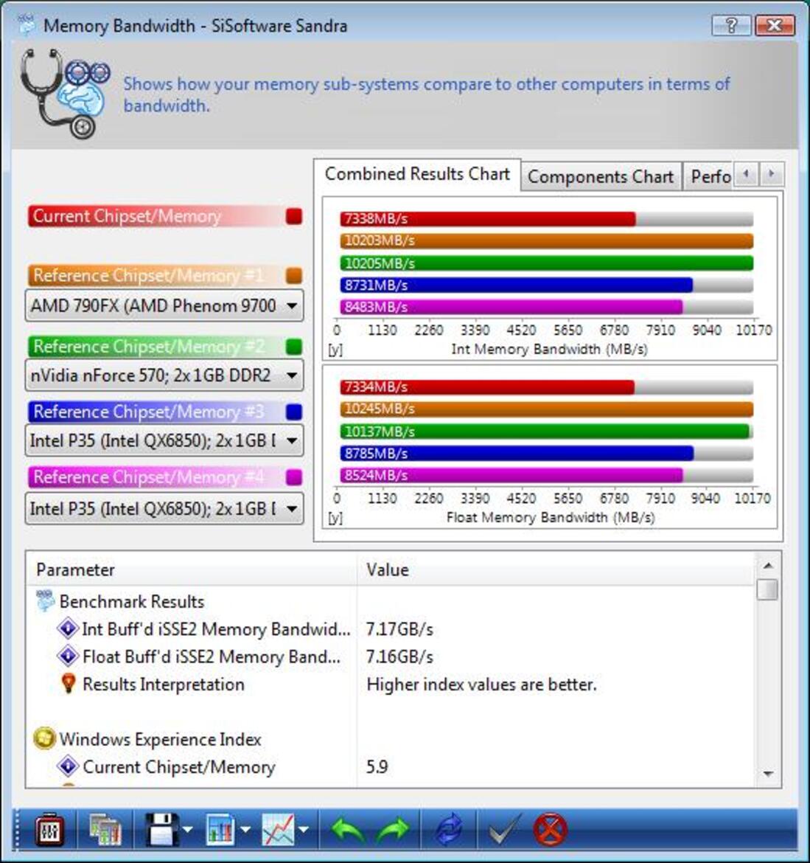This screenshot has width=810, height=863.
Task: Close the Memory Bandwidth window
Action: [x=775, y=25]
